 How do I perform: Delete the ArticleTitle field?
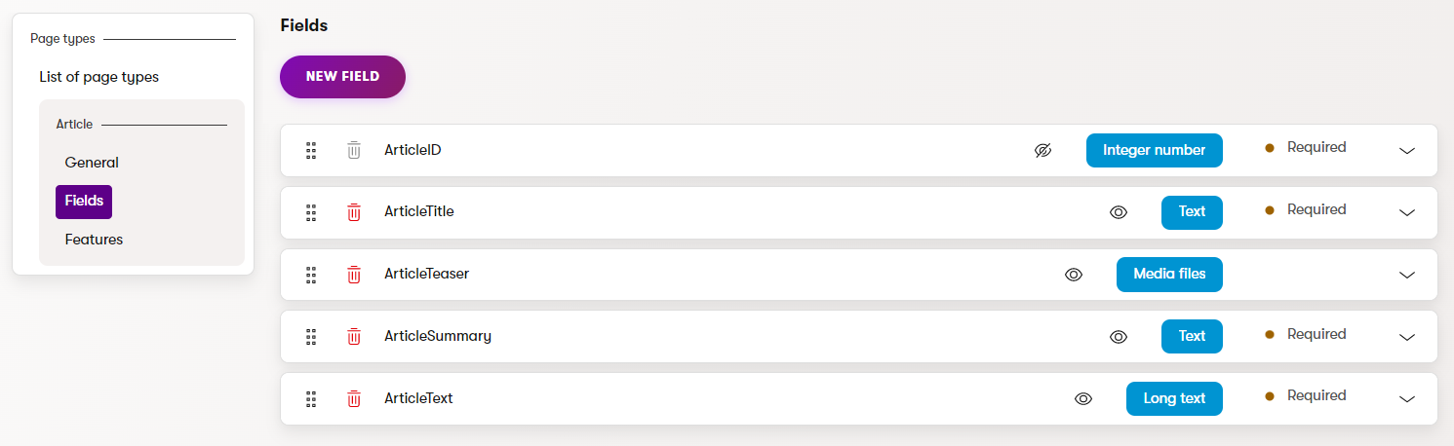354,212
